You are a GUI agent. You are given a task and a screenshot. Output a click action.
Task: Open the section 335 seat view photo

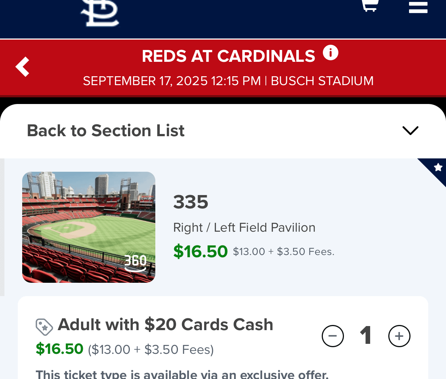[x=89, y=227]
